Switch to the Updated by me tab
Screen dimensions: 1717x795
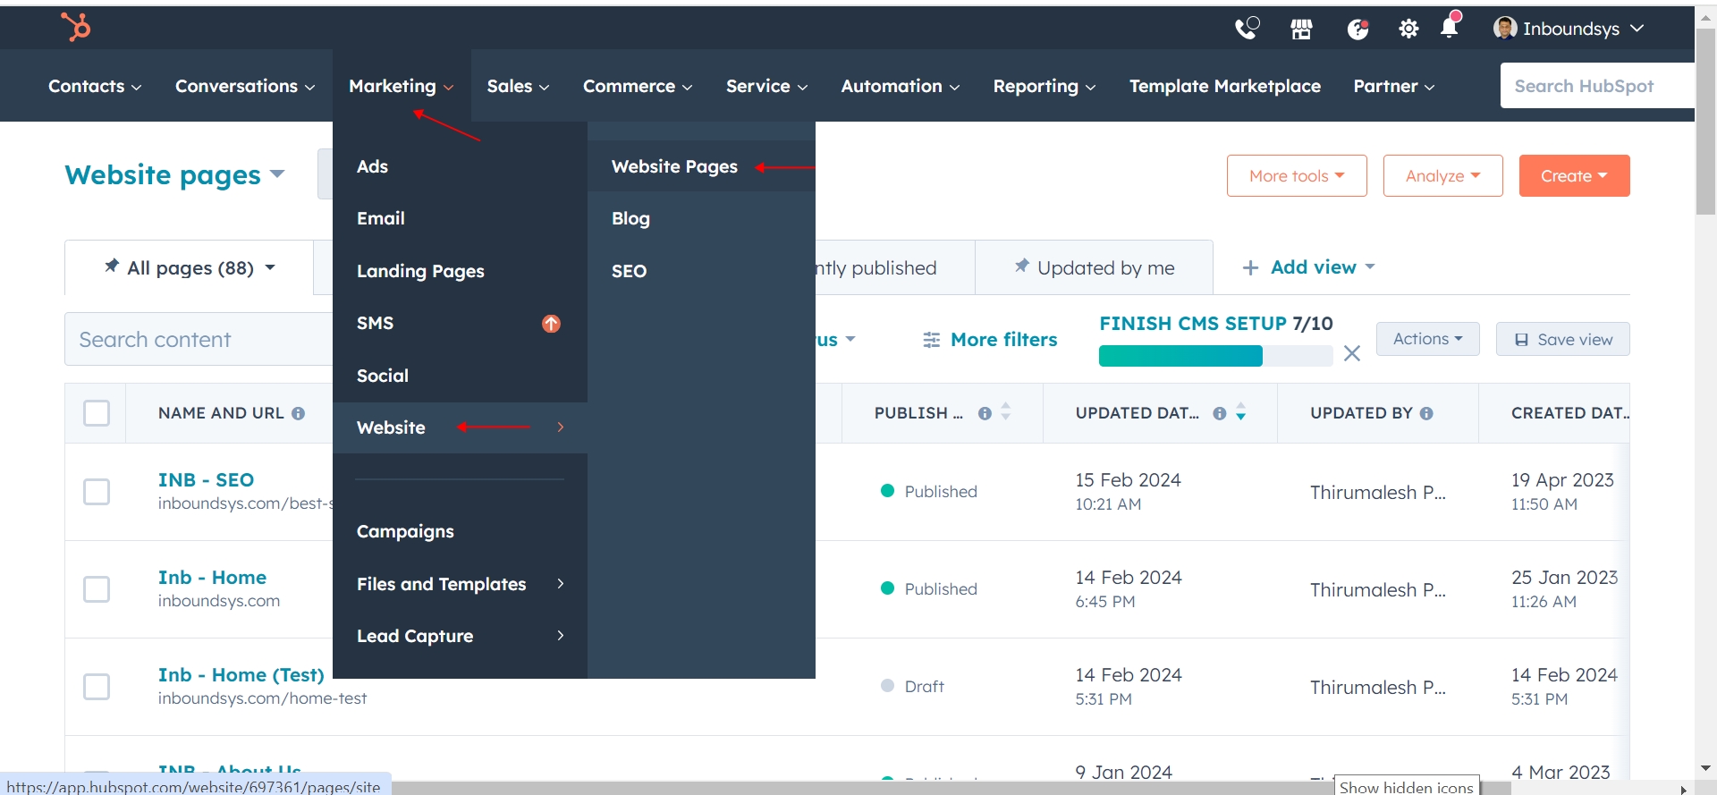(x=1094, y=267)
